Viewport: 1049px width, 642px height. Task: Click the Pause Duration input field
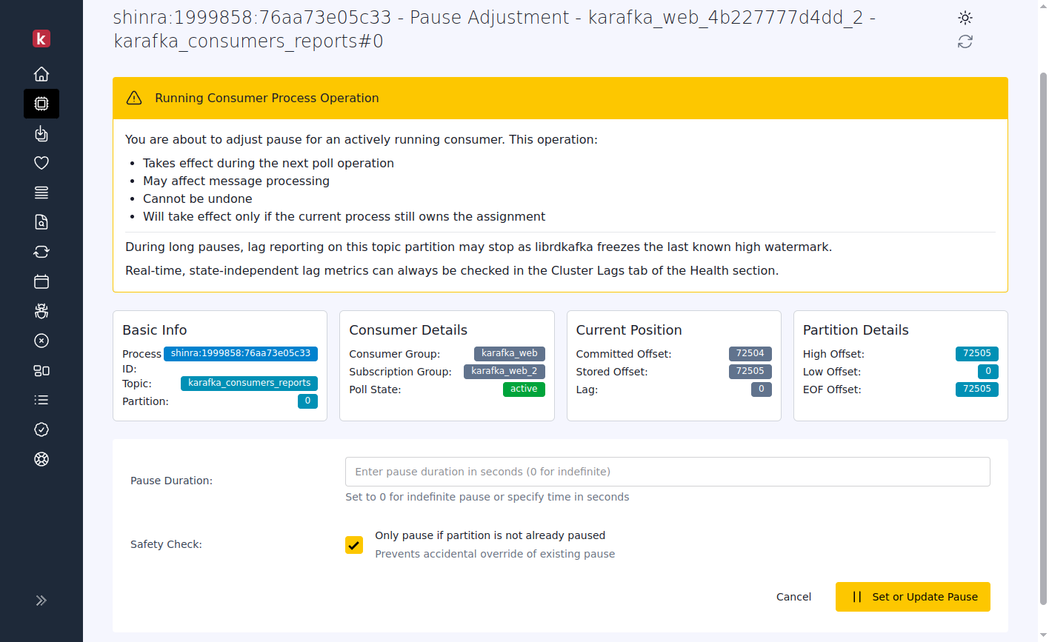coord(667,471)
